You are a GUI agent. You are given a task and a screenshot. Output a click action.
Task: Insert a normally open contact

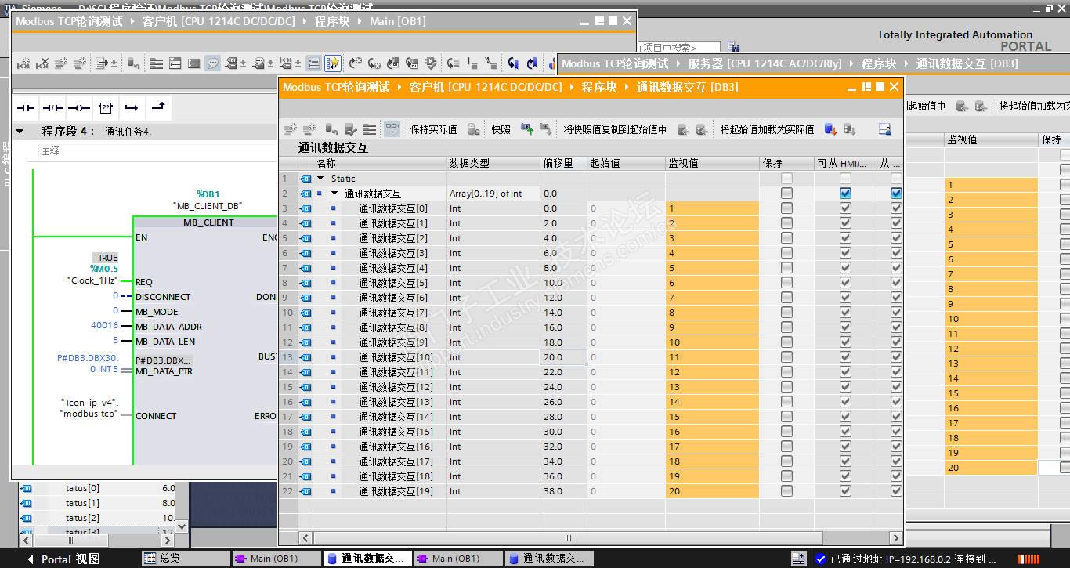click(x=27, y=107)
